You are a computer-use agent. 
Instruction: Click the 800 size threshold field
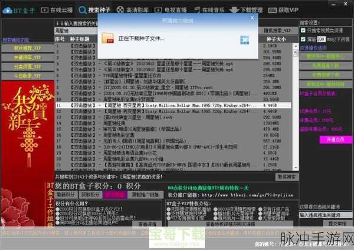click(x=322, y=40)
